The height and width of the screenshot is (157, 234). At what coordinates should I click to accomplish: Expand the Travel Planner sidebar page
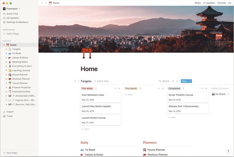coord(6,83)
